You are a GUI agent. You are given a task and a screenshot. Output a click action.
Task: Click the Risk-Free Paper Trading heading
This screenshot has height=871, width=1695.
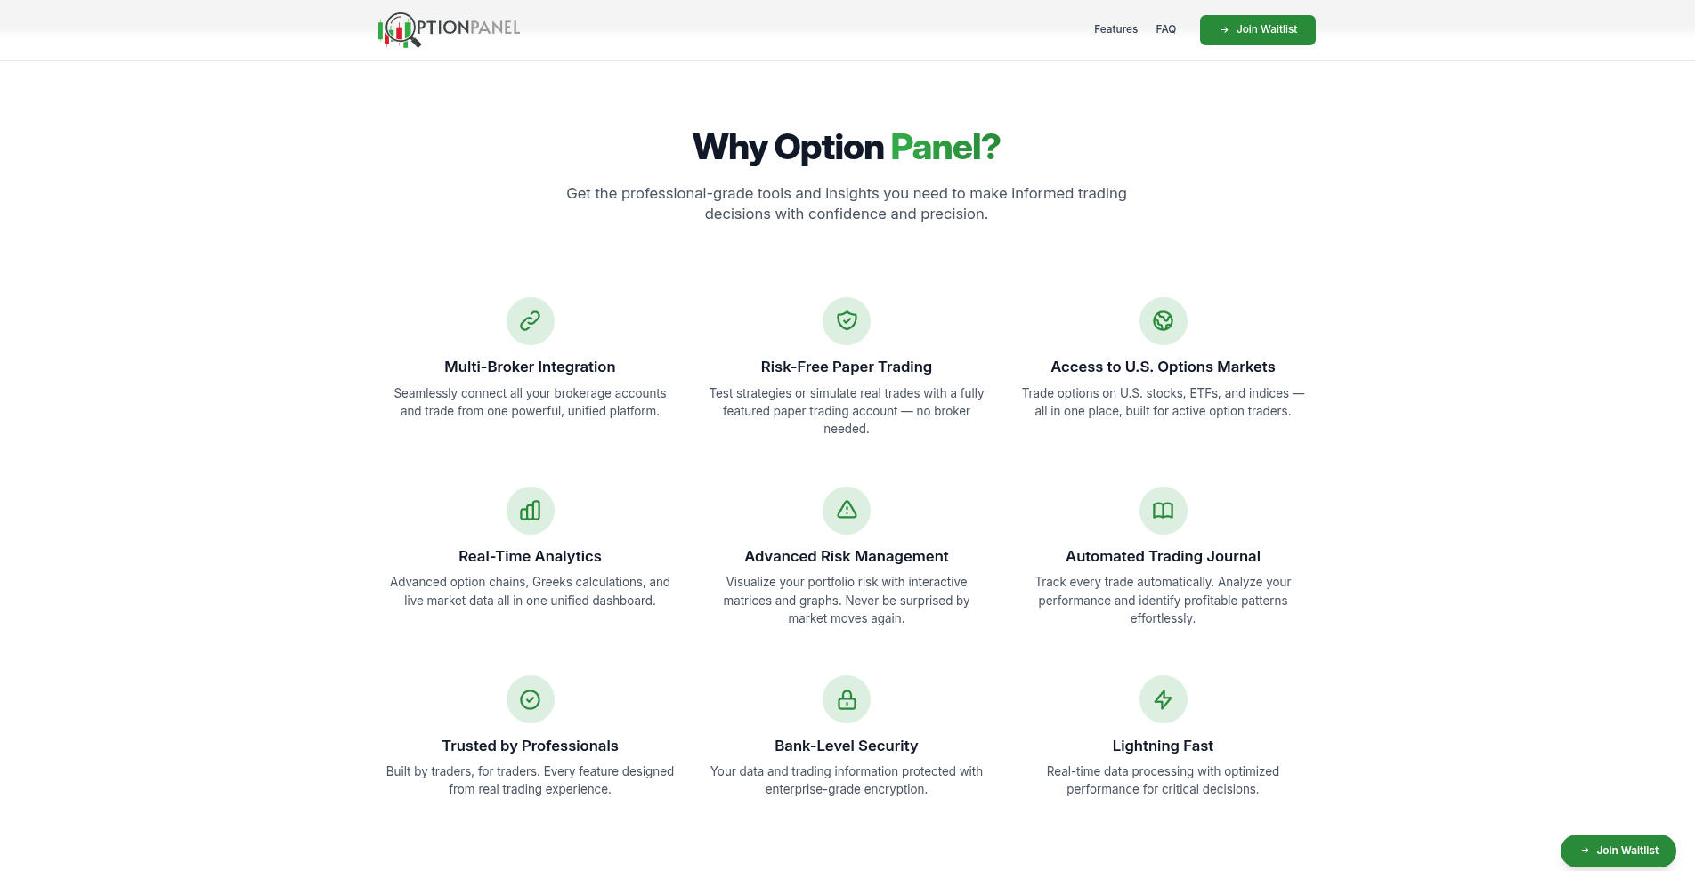(846, 367)
